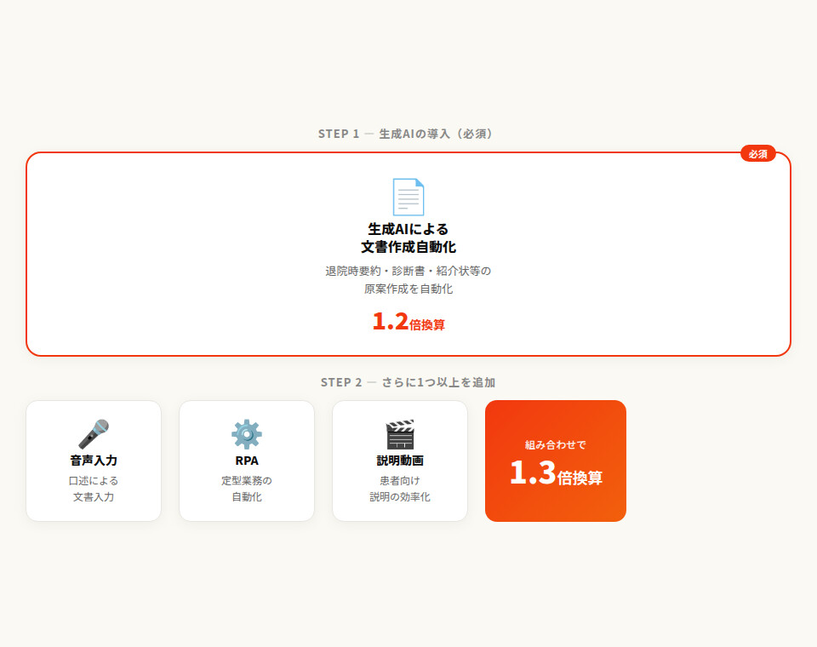Image resolution: width=817 pixels, height=647 pixels.
Task: Select the microphone icon on the 音声入力 card
Action: (94, 434)
